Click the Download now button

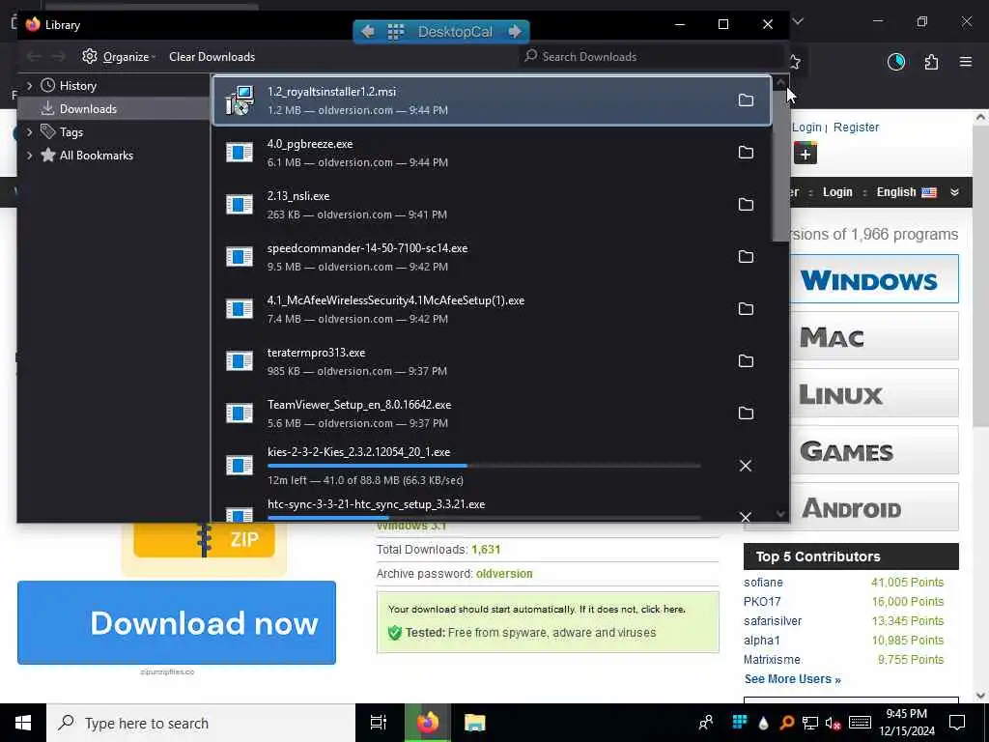coord(177,623)
